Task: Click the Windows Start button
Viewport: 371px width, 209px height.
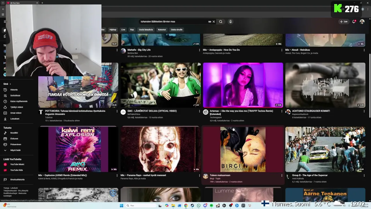Action: [121, 206]
